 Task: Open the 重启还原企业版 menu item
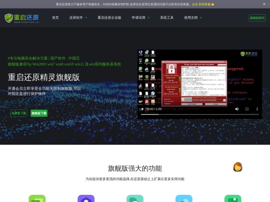pos(109,18)
